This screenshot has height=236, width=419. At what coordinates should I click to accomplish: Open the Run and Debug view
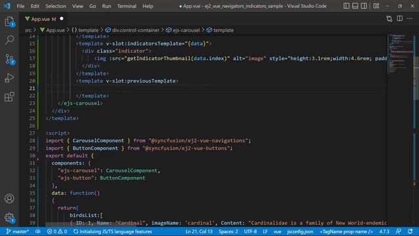pyautogui.click(x=9, y=78)
